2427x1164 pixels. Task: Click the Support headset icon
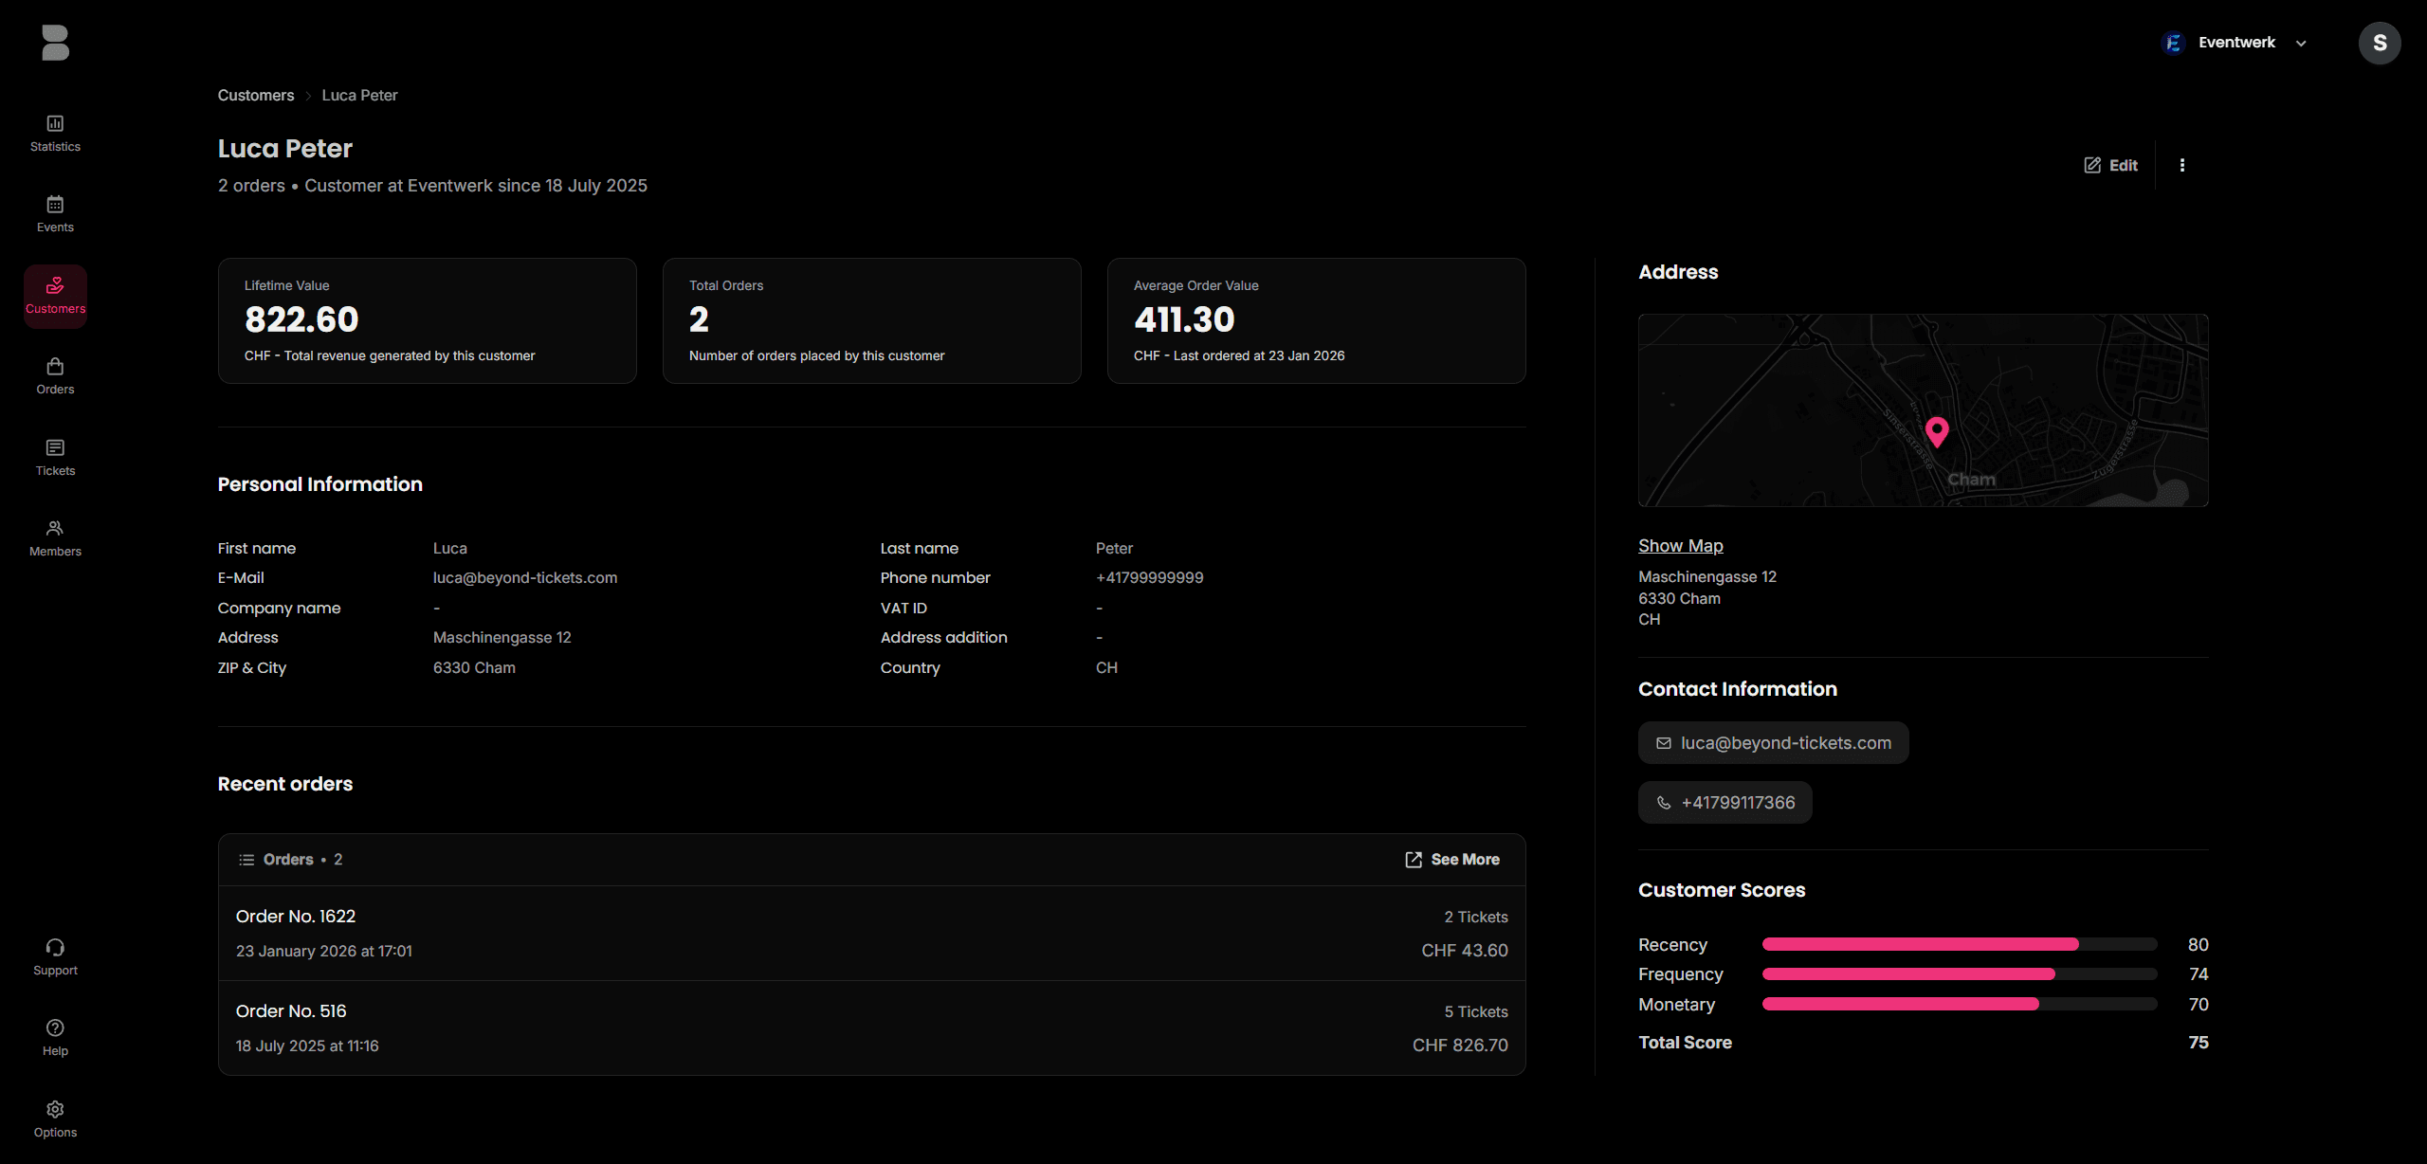tap(55, 947)
